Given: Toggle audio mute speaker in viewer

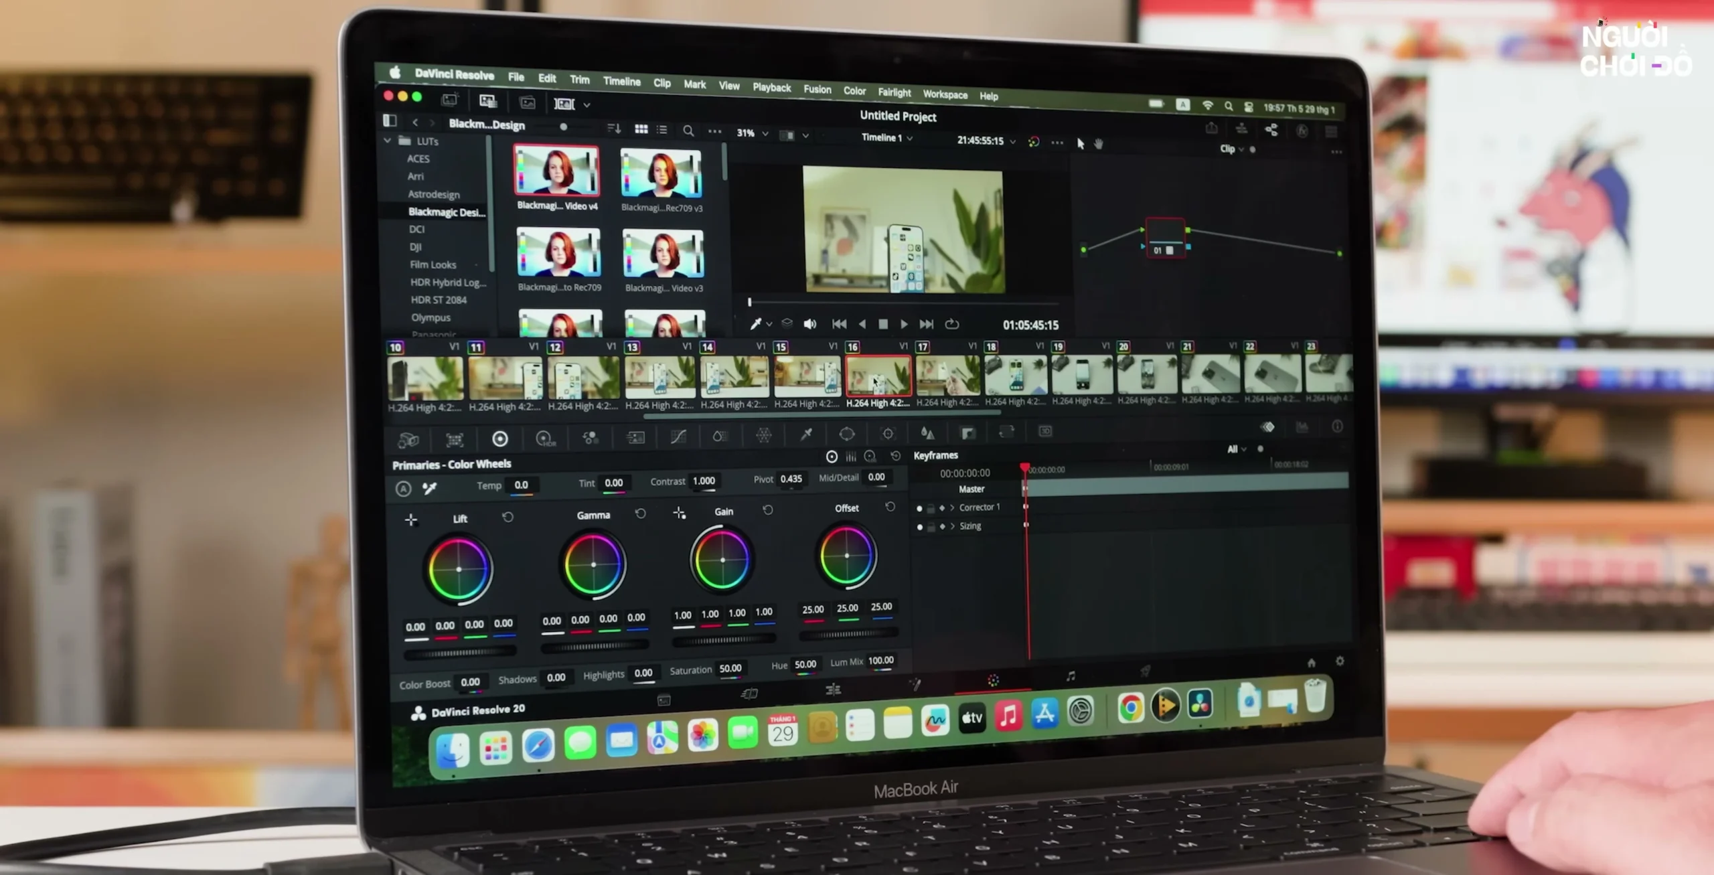Looking at the screenshot, I should tap(809, 324).
